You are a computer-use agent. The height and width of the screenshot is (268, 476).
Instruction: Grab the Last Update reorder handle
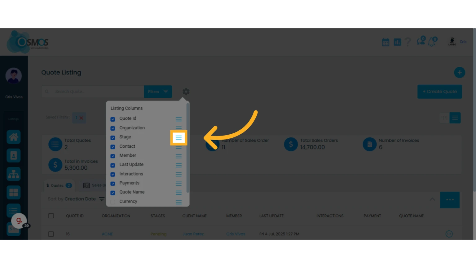(x=179, y=165)
